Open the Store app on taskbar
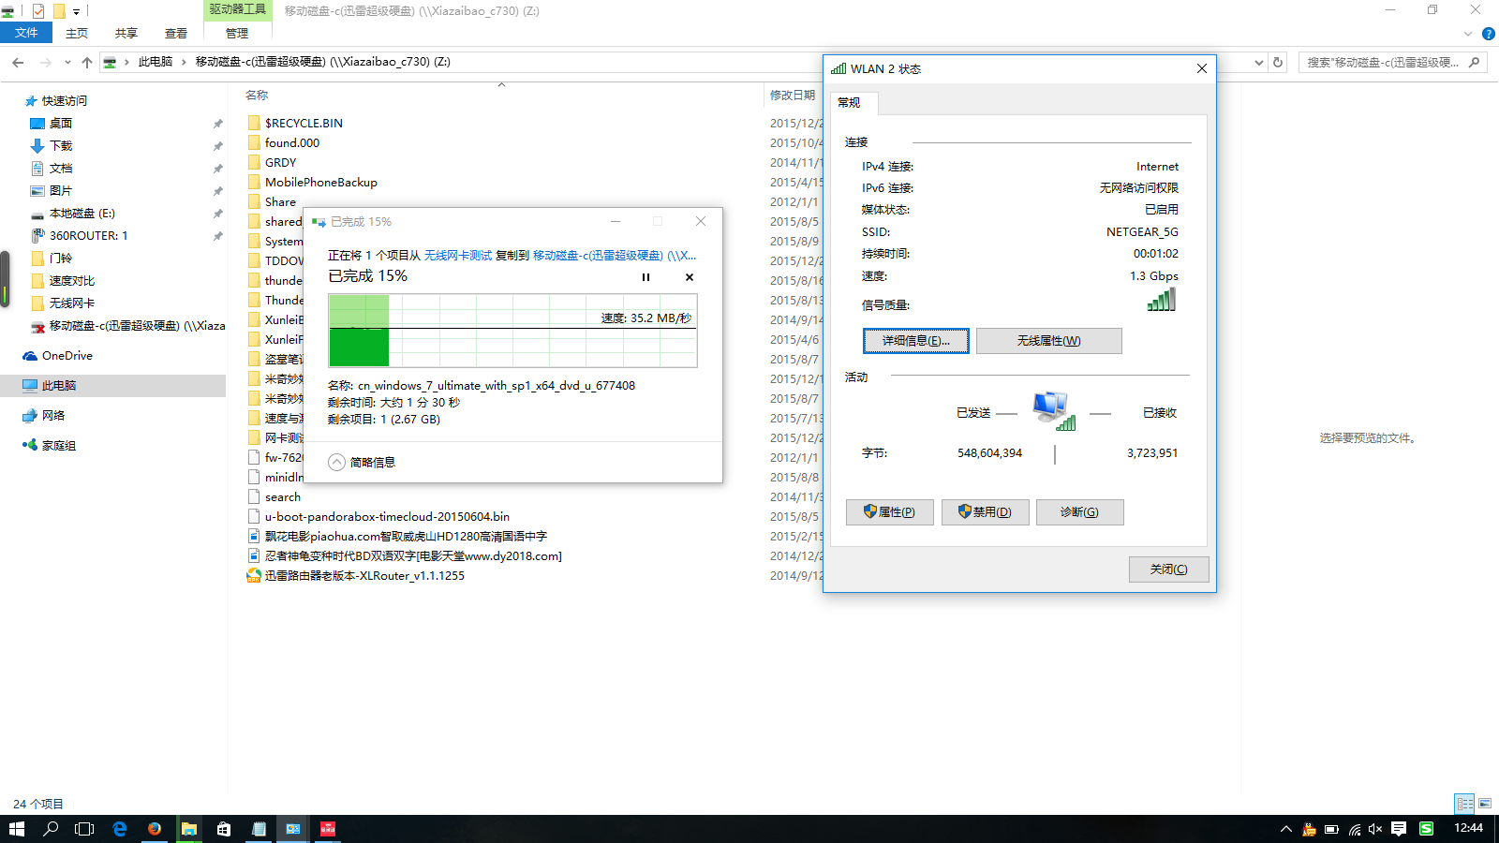Viewport: 1499px width, 843px height. pyautogui.click(x=224, y=829)
